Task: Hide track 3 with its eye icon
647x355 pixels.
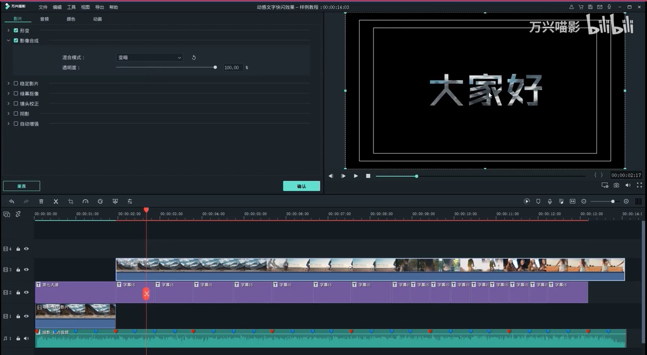Action: point(26,270)
